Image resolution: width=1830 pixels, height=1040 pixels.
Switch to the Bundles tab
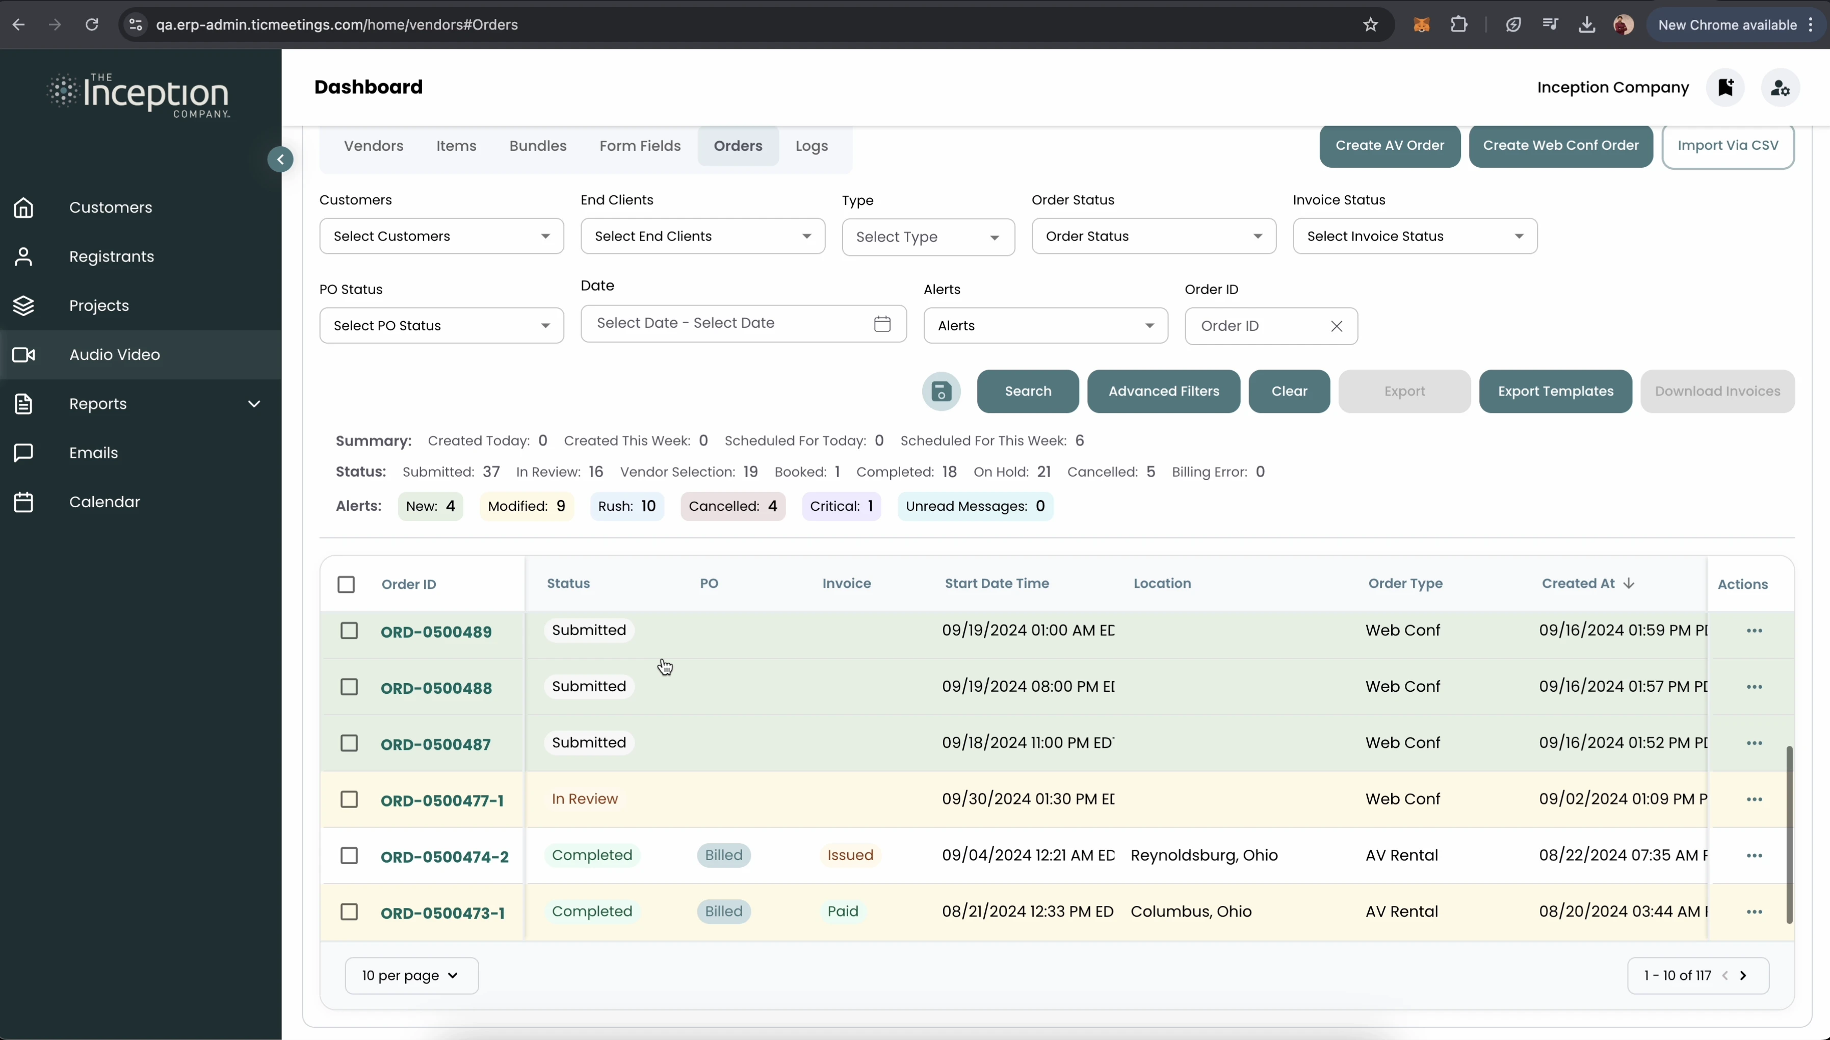(538, 146)
